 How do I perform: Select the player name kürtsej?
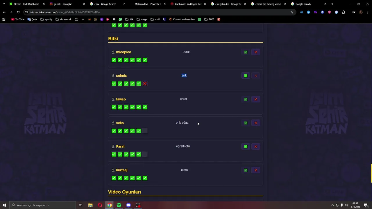click(121, 170)
